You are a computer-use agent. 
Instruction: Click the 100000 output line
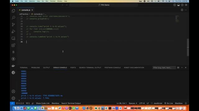point(24,93)
